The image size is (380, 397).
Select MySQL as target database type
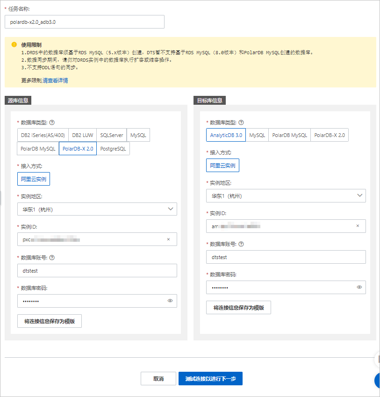click(257, 135)
